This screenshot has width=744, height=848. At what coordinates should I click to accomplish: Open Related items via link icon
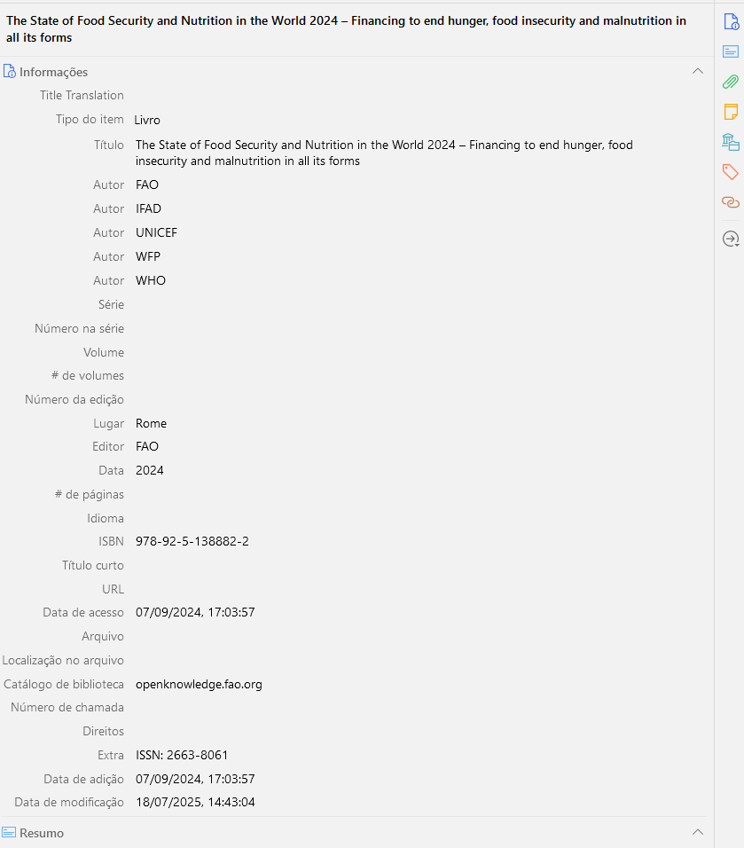(x=731, y=202)
